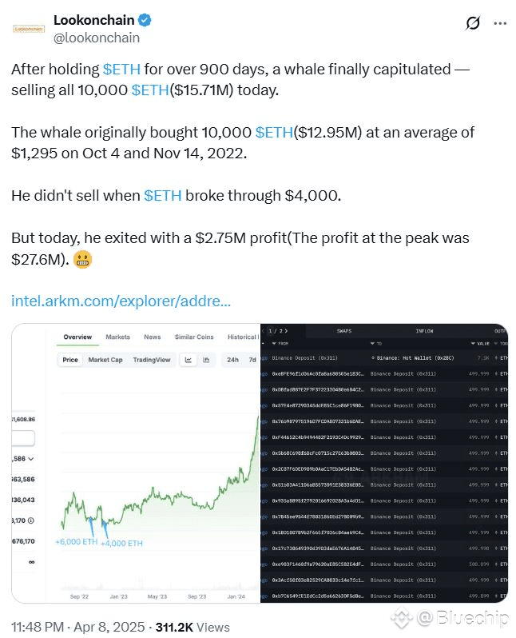Select the candlestick chart icon
This screenshot has width=516, height=638.
tap(207, 360)
